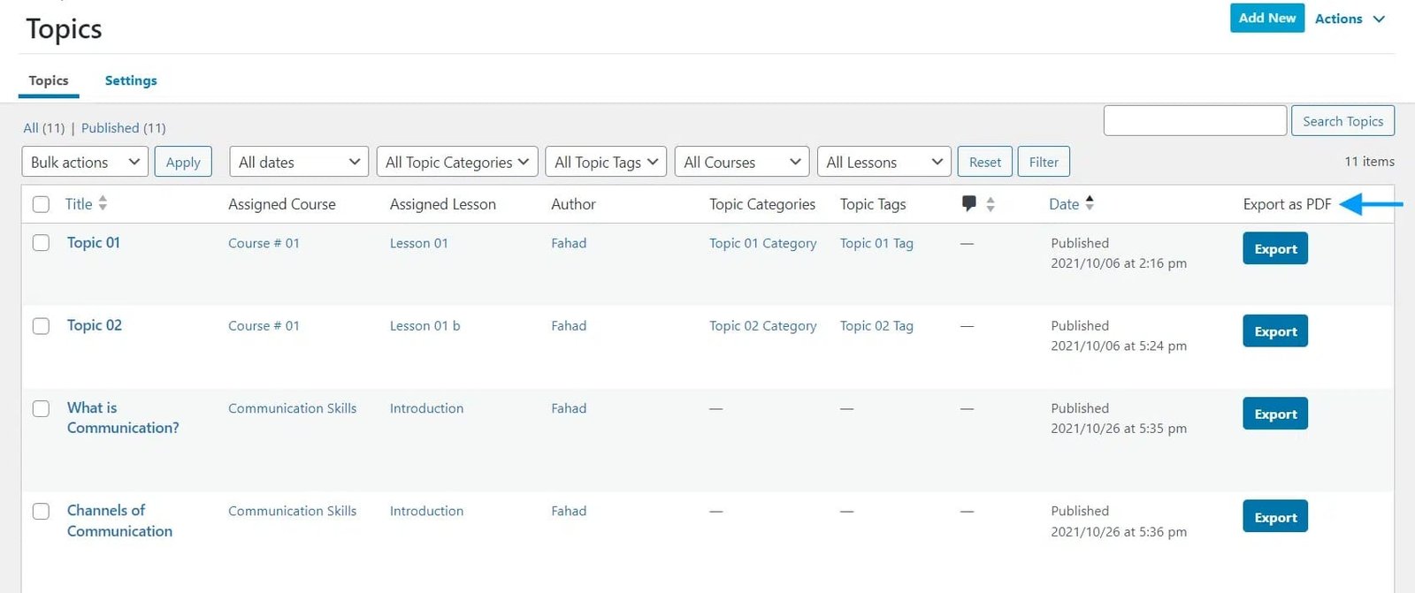The height and width of the screenshot is (593, 1415).
Task: Open Communication Skills for Channels of Communication
Action: pos(293,511)
